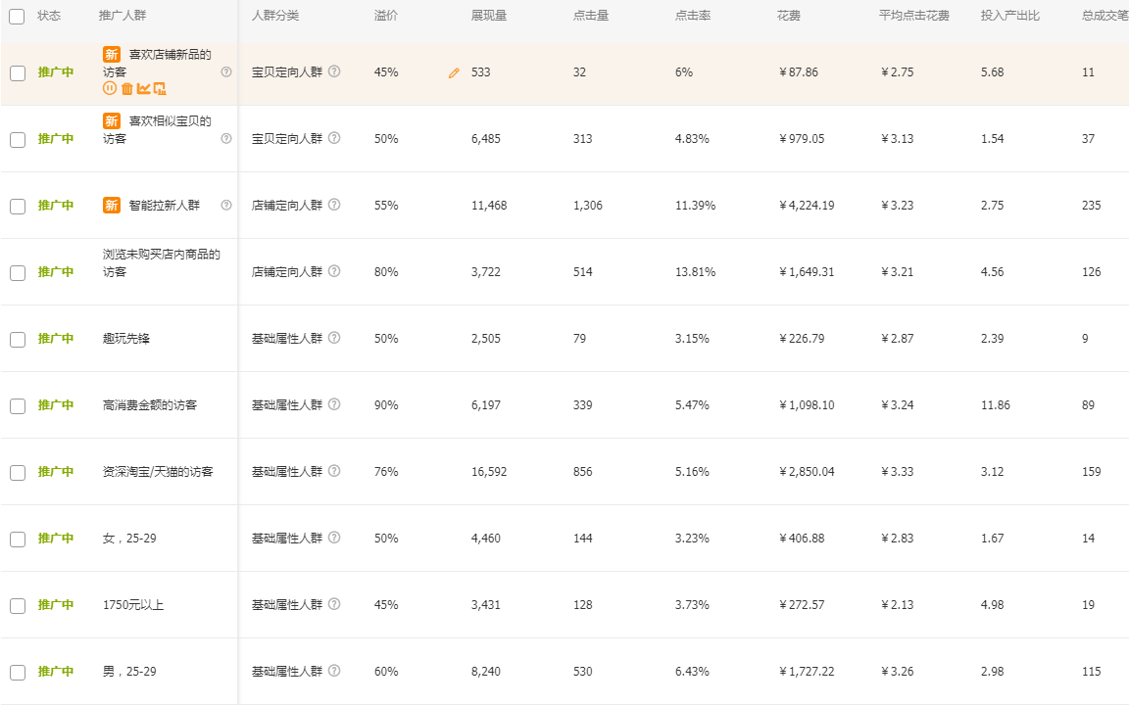
Task: Click help icon next to 基础属性人群 in 趣玩先锋 row
Action: [x=334, y=339]
